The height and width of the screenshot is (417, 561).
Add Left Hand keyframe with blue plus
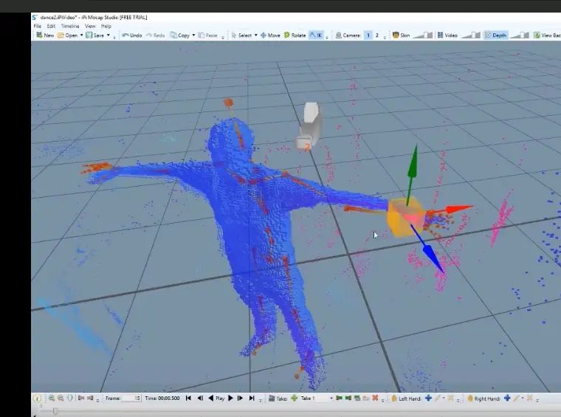(x=428, y=398)
